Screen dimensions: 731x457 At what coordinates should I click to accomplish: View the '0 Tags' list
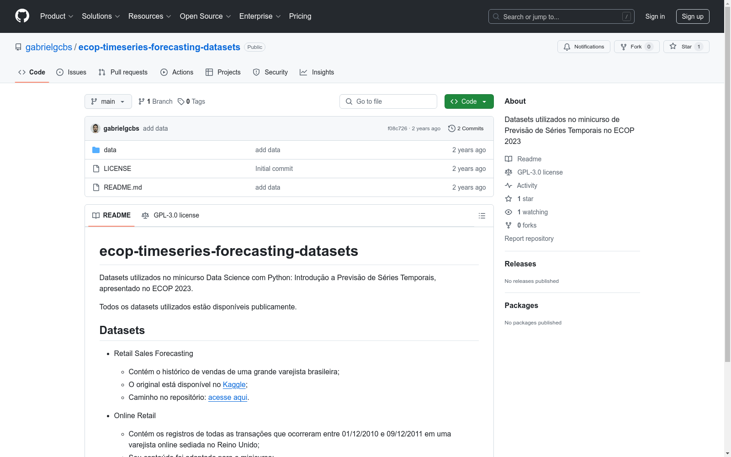pyautogui.click(x=191, y=101)
